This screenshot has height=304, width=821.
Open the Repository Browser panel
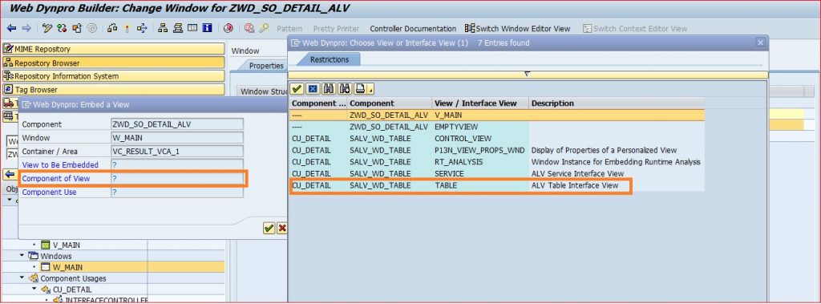(x=113, y=63)
